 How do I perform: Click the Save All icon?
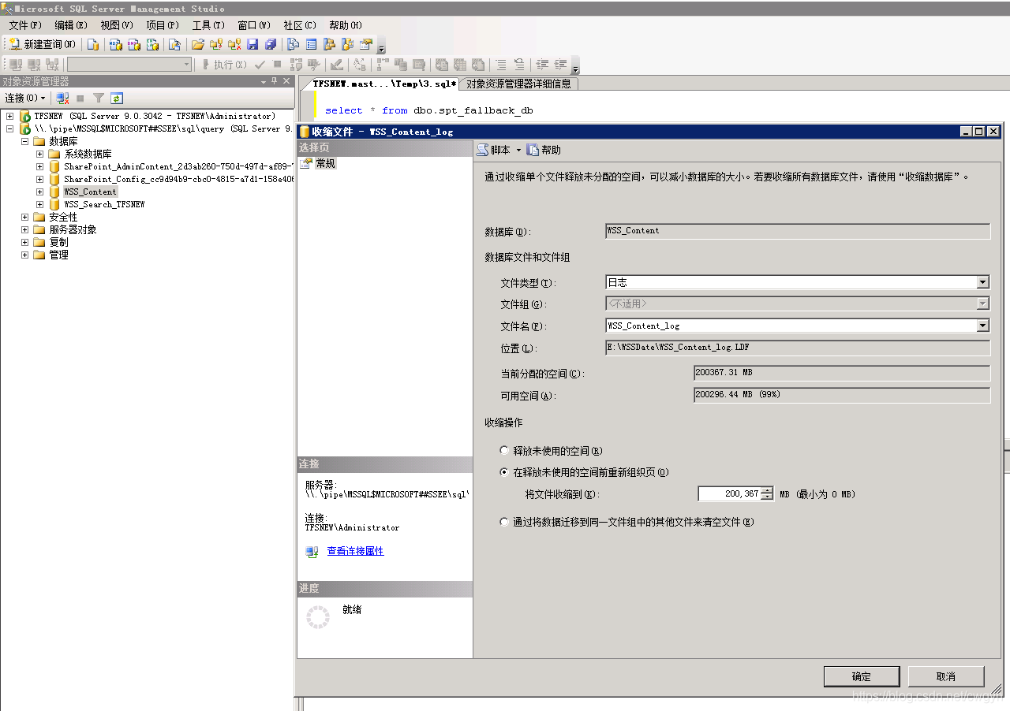click(271, 45)
